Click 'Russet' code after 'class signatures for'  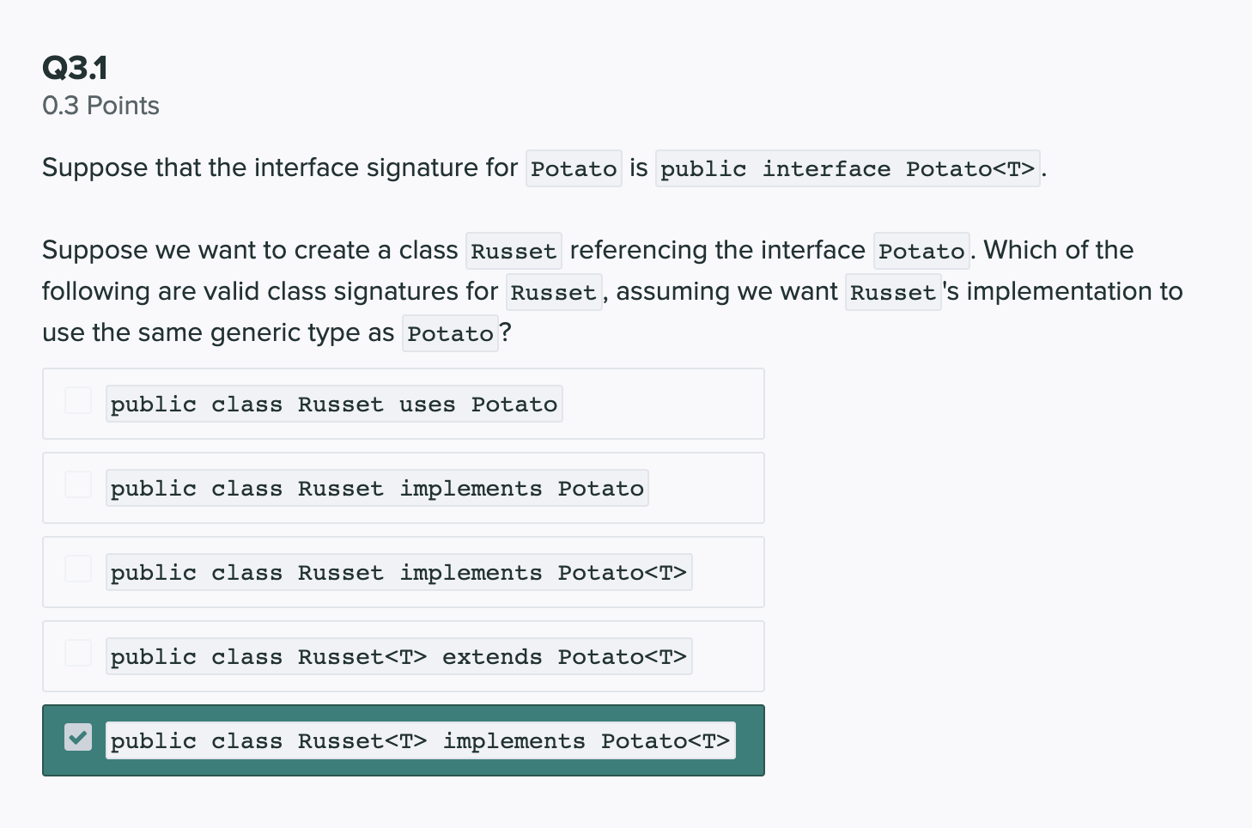554,293
